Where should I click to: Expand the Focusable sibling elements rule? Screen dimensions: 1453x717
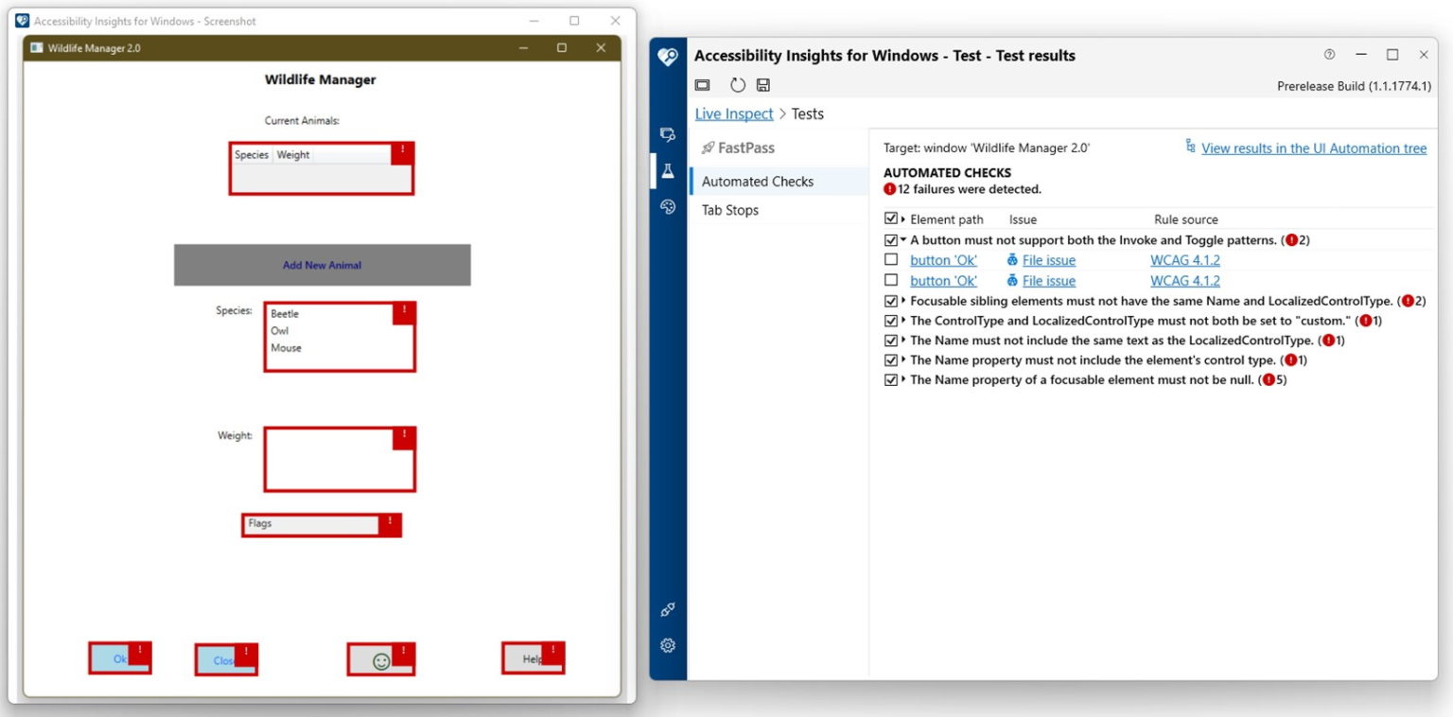coord(902,300)
